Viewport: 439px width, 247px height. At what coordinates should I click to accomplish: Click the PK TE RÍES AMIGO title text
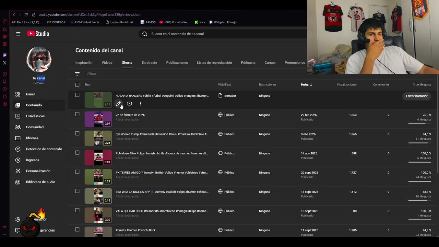(162, 173)
